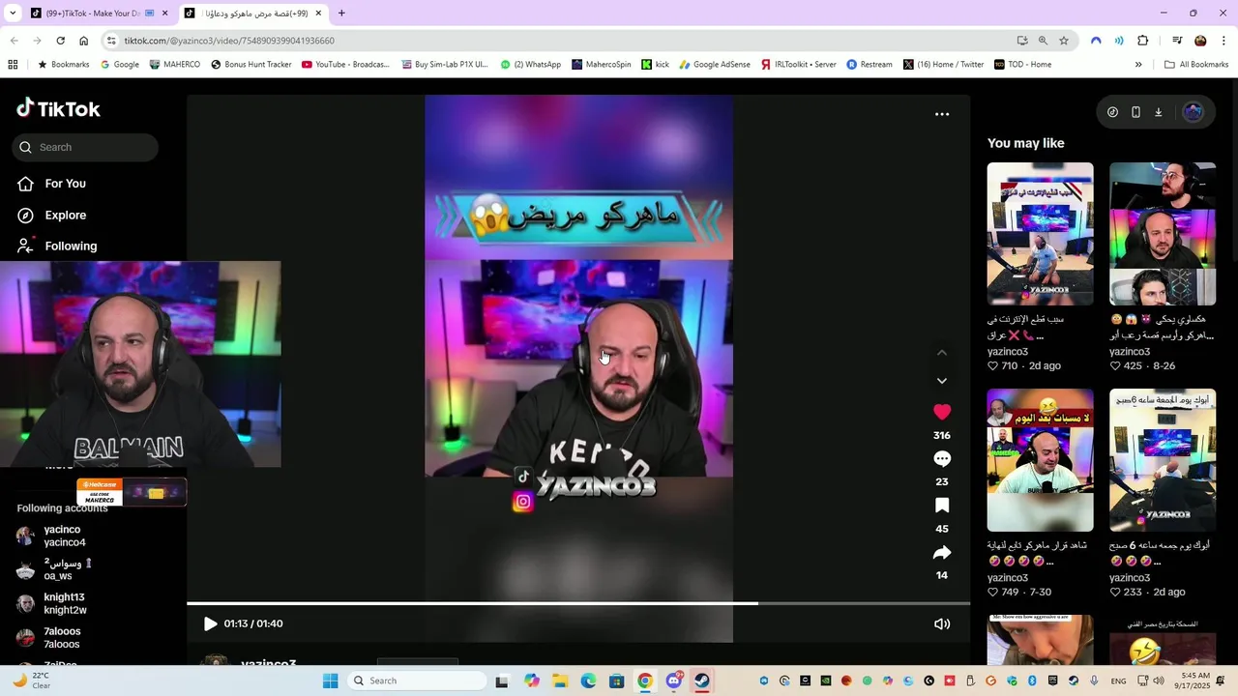
Task: Open the Chrome apps grid shortcut
Action: click(13, 65)
